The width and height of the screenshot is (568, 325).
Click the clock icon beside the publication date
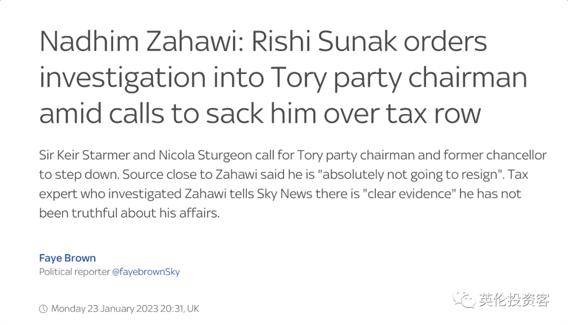pyautogui.click(x=43, y=309)
